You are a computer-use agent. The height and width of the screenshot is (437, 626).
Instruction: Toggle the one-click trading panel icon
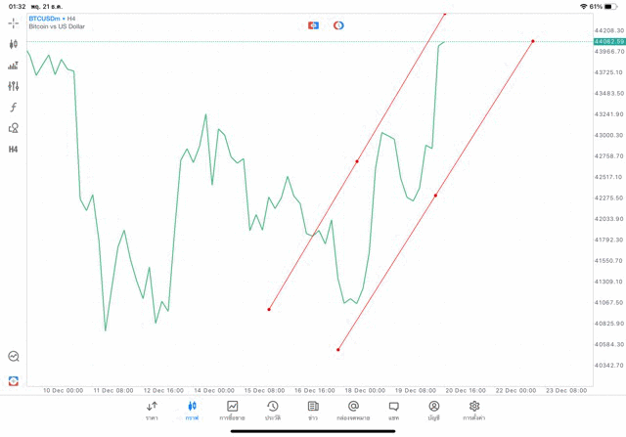(313, 25)
